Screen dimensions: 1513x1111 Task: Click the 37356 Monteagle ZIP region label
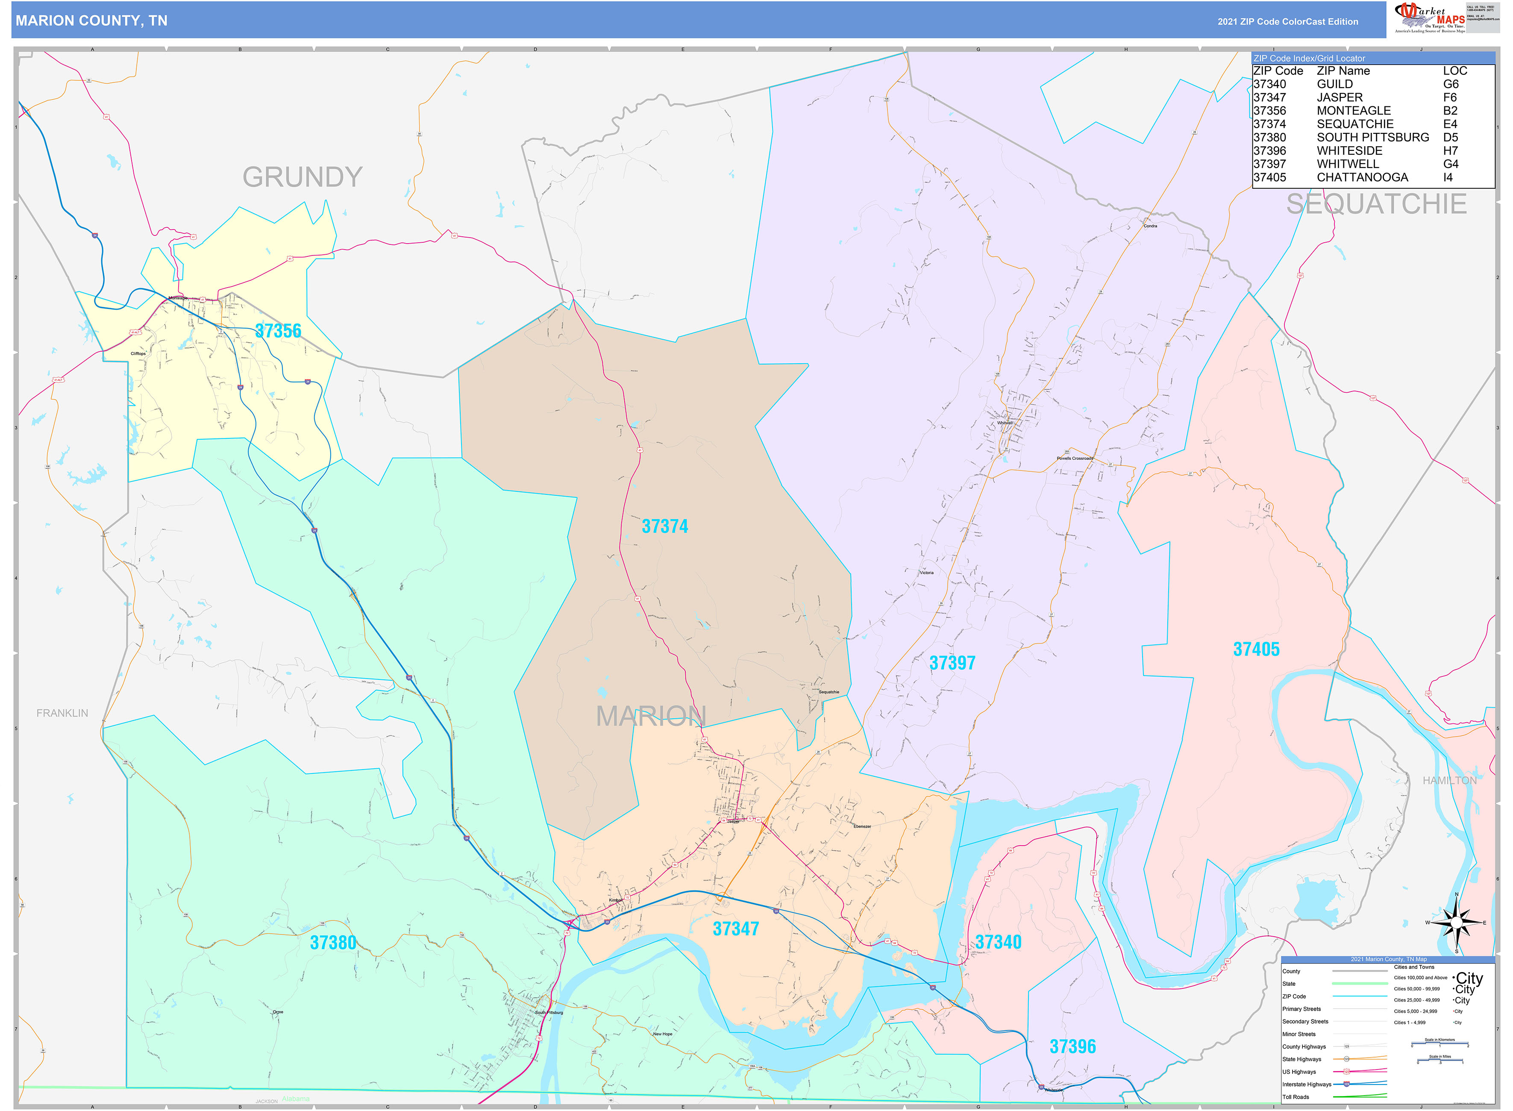pos(278,331)
